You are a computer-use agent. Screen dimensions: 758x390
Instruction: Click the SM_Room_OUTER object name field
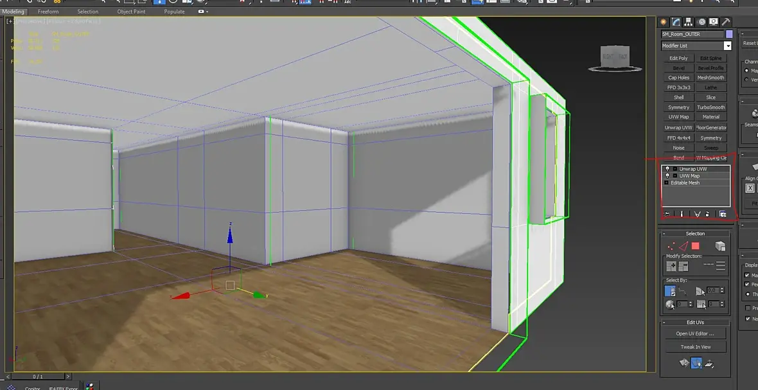click(692, 34)
